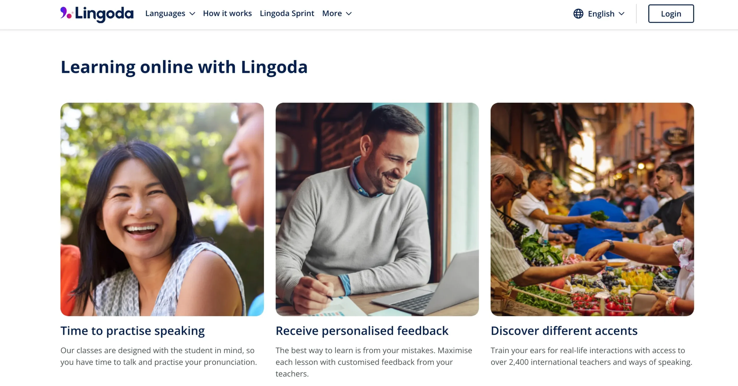The image size is (738, 386).
Task: Select English language label
Action: 601,14
